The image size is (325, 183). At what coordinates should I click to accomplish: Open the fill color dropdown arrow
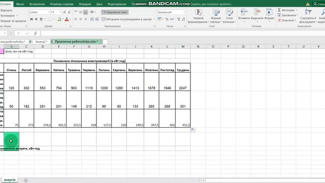[x=63, y=19]
